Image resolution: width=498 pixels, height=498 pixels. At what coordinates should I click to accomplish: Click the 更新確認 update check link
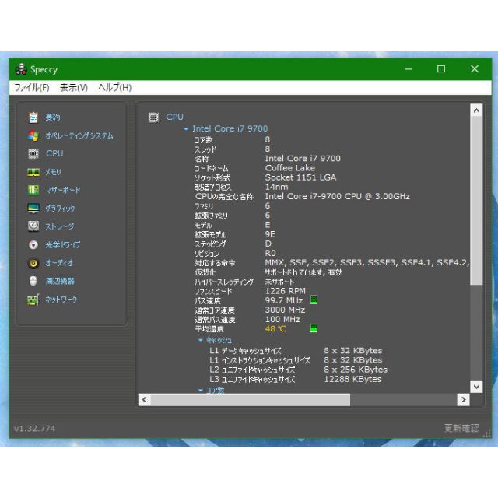pyautogui.click(x=461, y=428)
